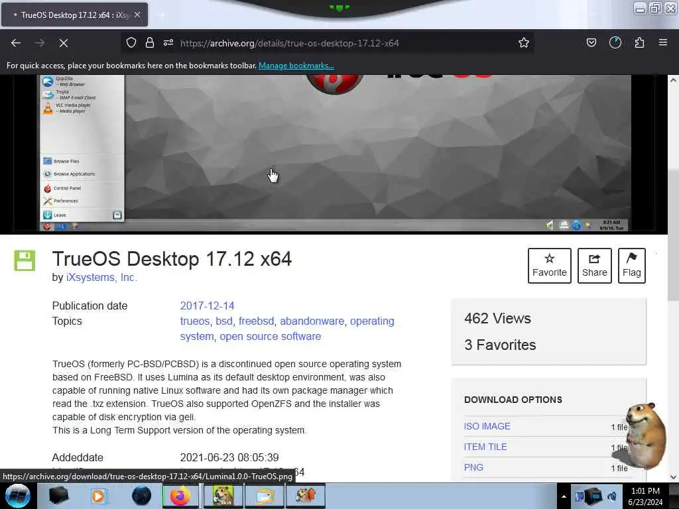Bookmark this page with the star
The image size is (679, 509).
pyautogui.click(x=524, y=42)
